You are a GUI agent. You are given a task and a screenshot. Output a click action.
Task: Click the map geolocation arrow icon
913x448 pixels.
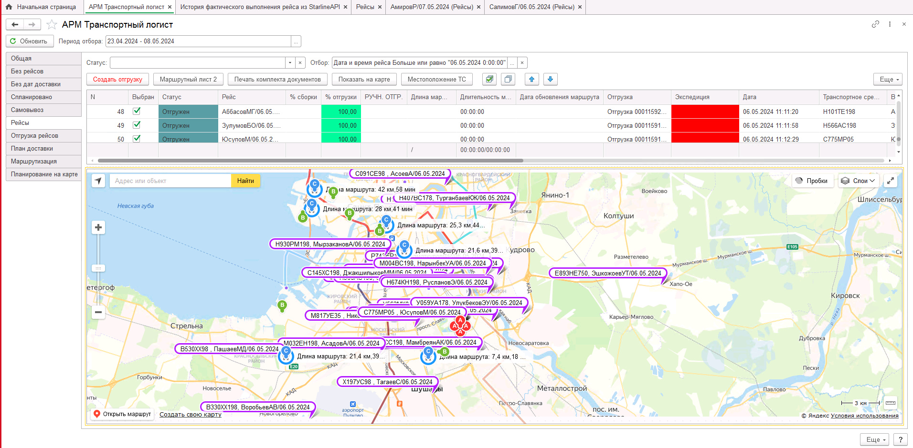(x=98, y=181)
